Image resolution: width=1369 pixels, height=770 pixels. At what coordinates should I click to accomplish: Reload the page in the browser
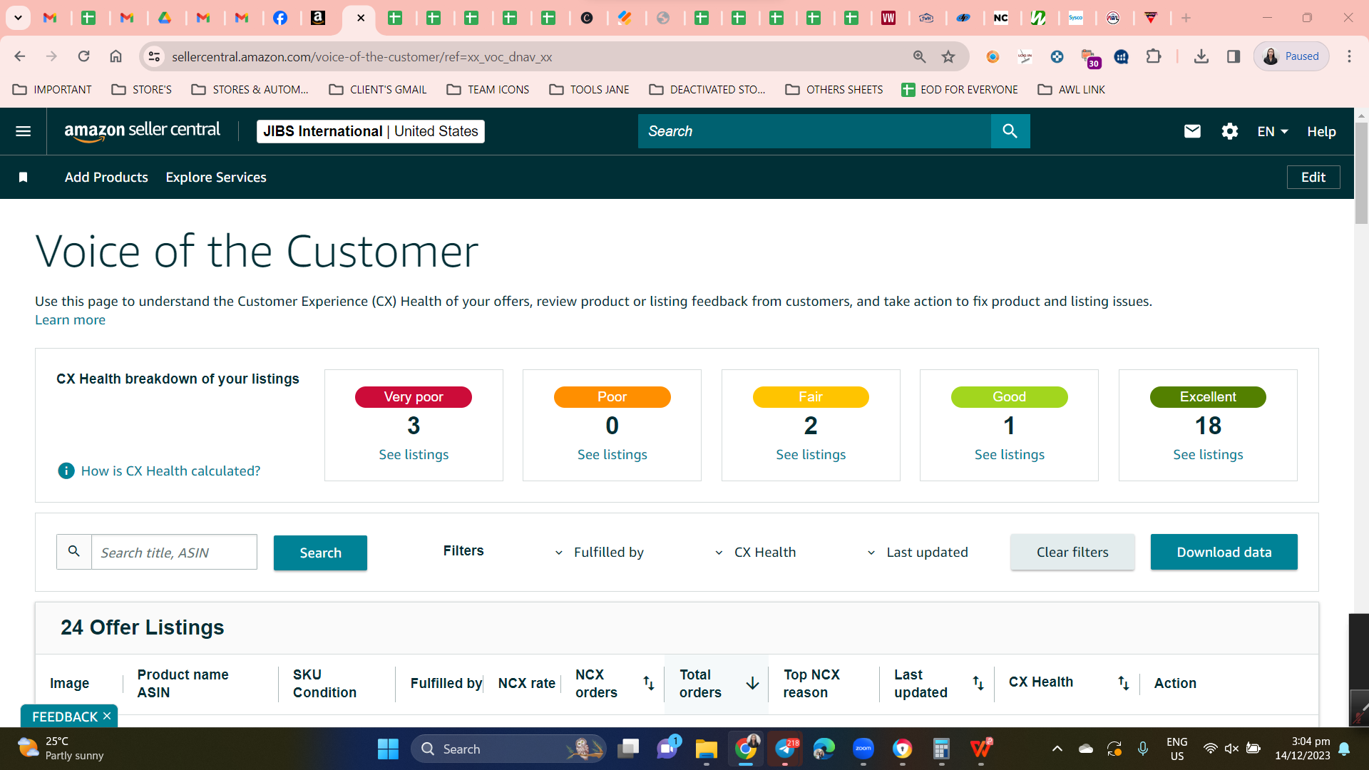click(x=83, y=56)
